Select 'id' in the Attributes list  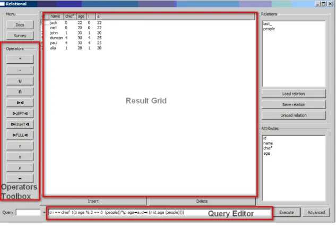(x=265, y=138)
